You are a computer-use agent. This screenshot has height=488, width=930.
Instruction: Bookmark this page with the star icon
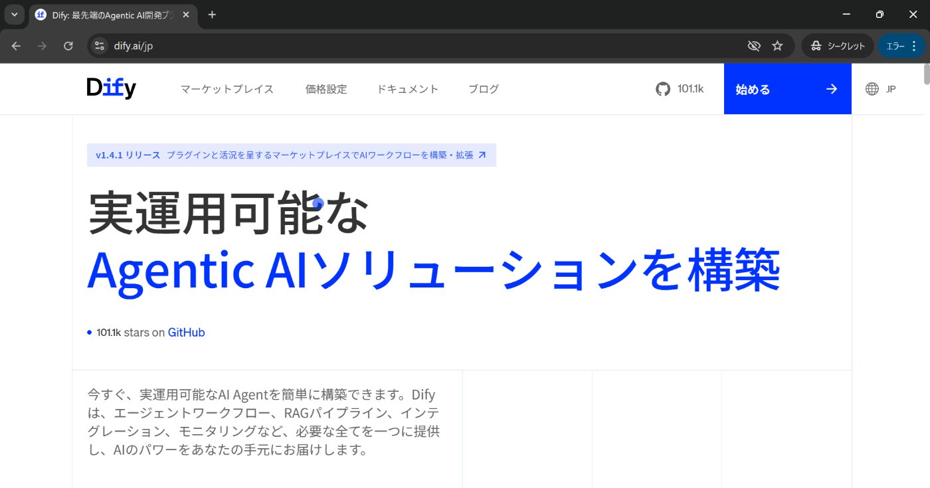777,46
